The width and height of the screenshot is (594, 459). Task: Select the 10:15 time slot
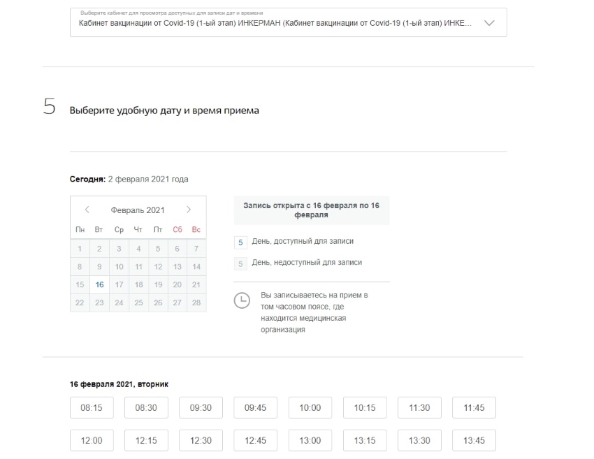pyautogui.click(x=365, y=408)
